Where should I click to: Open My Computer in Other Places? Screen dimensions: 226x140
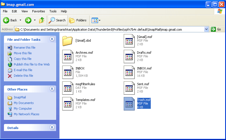(x=23, y=109)
